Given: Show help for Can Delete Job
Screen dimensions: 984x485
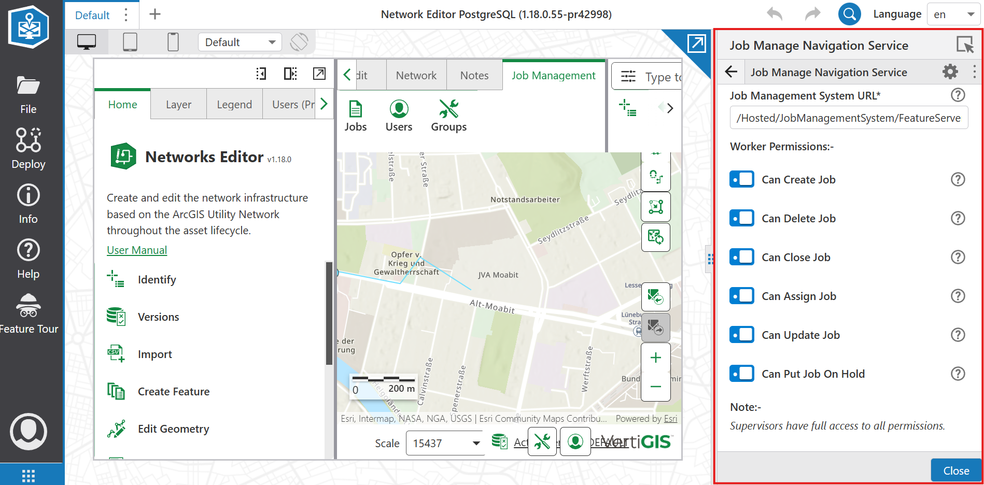Looking at the screenshot, I should point(958,218).
